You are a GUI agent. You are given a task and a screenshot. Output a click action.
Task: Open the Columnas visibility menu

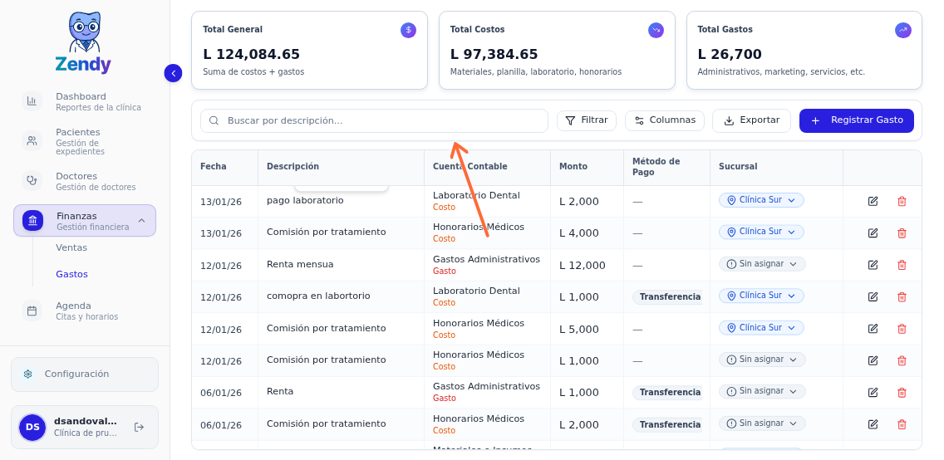[x=664, y=120]
